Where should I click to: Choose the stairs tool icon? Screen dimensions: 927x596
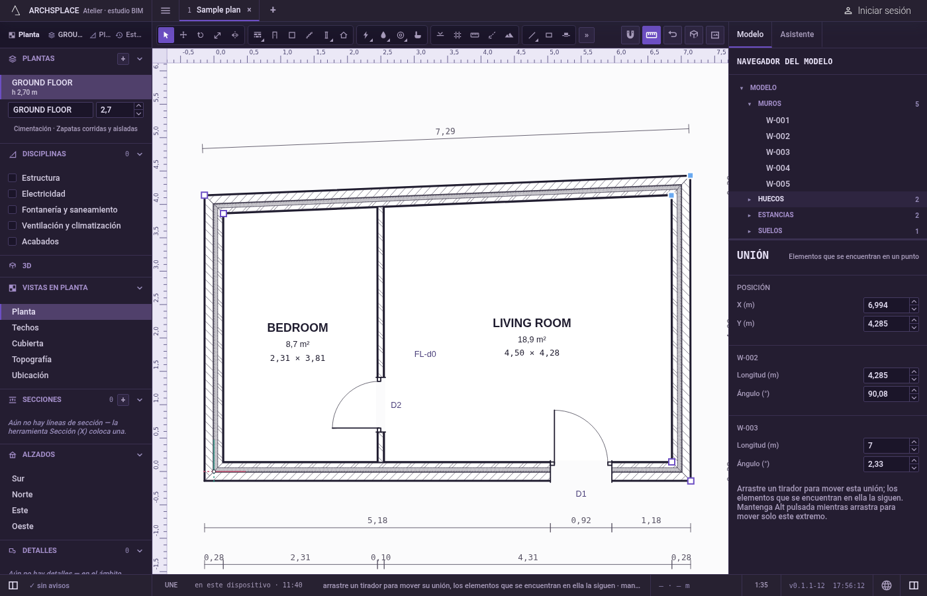pos(309,35)
